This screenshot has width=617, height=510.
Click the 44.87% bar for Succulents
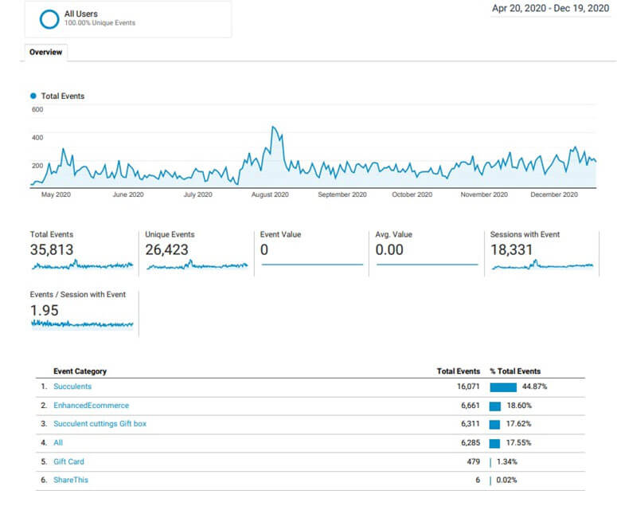click(503, 387)
